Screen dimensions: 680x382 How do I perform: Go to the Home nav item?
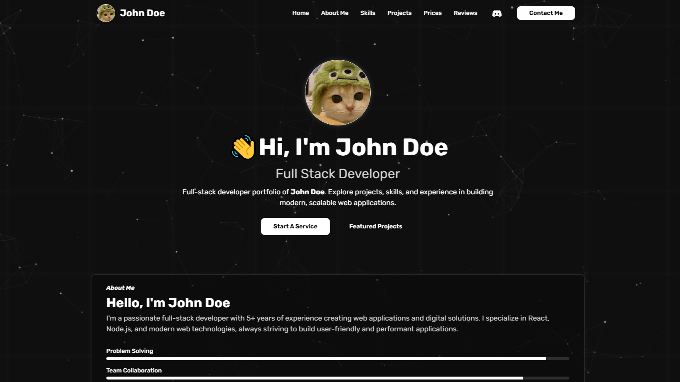(301, 13)
